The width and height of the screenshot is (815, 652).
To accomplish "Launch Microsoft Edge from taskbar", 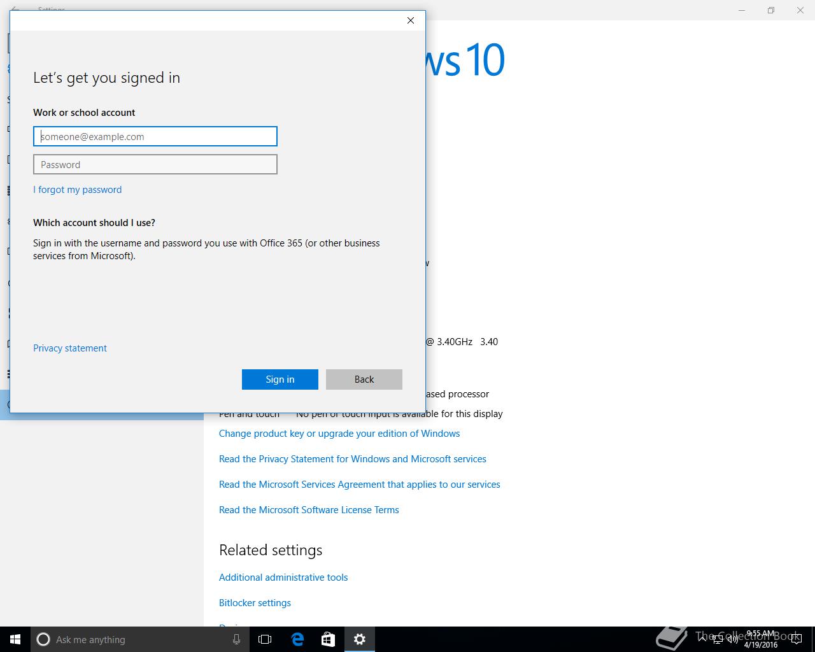I will click(297, 639).
